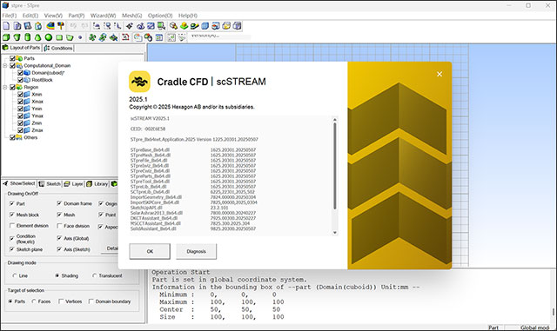Click the green cuboid primitive icon

[x=6, y=37]
